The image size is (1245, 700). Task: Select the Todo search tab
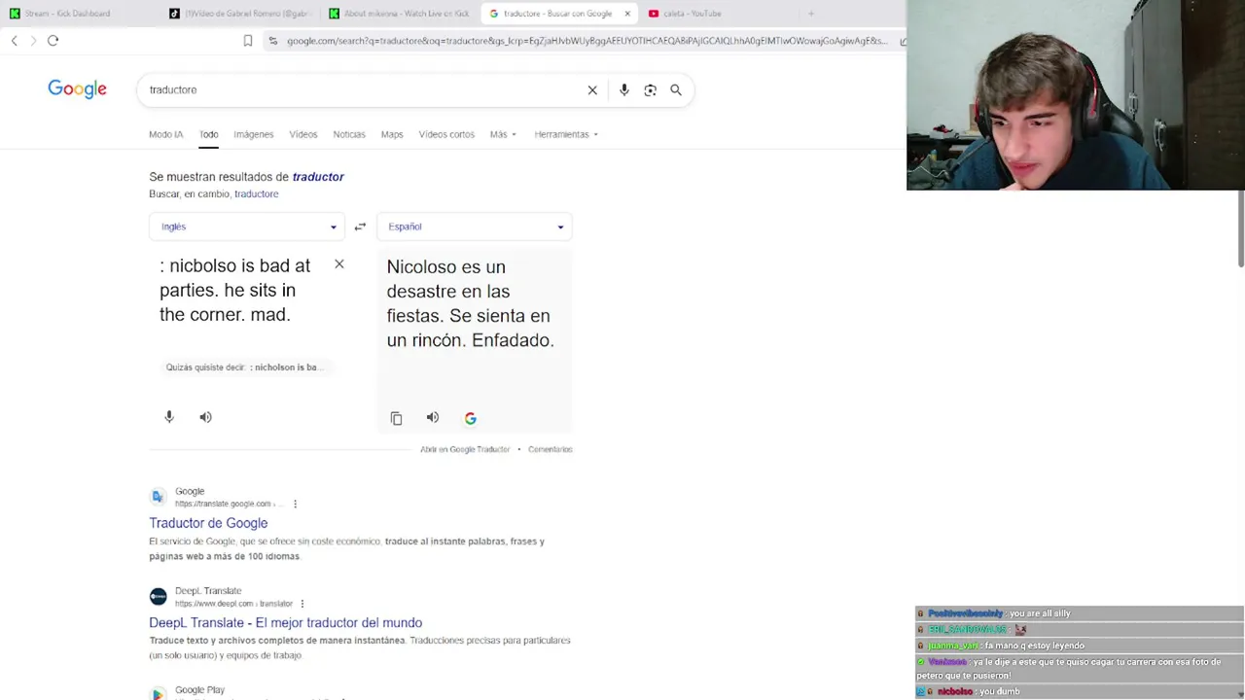(209, 134)
